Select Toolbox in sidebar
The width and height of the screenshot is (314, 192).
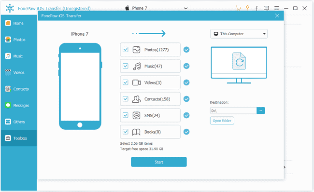19,138
